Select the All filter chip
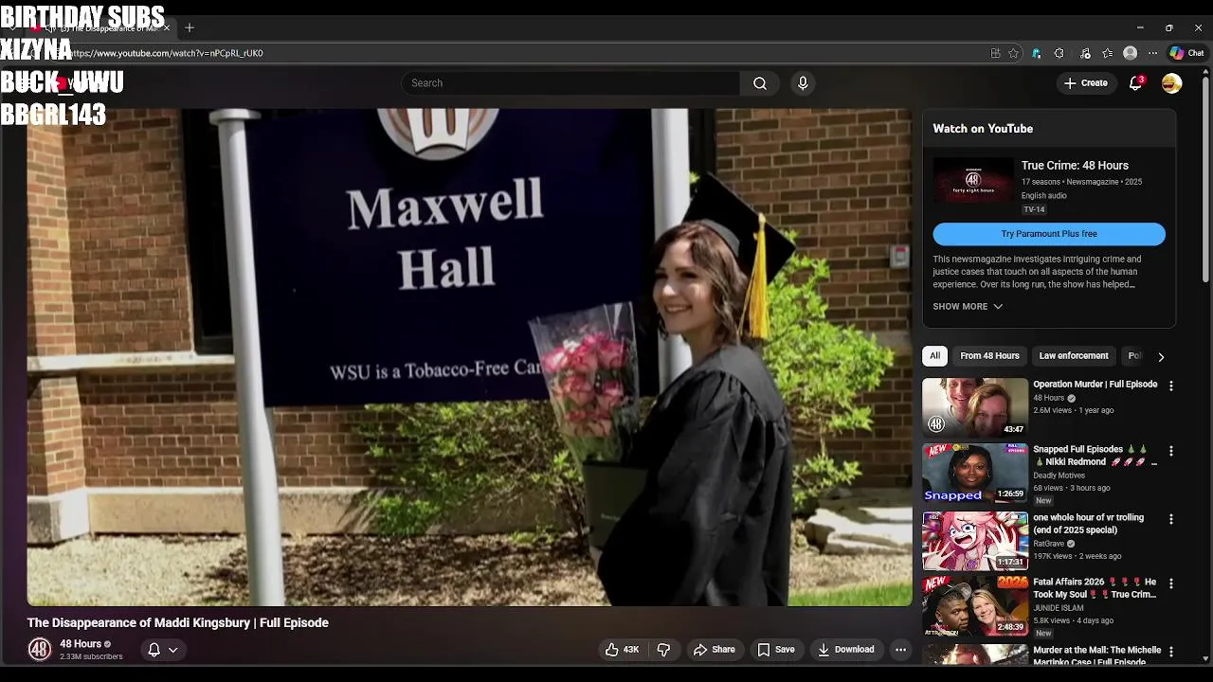 click(x=934, y=356)
